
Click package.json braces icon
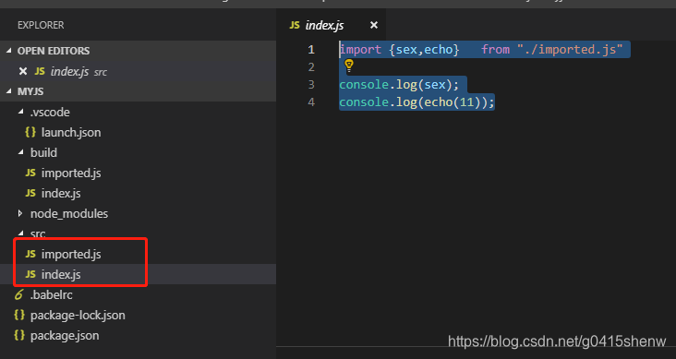point(19,335)
